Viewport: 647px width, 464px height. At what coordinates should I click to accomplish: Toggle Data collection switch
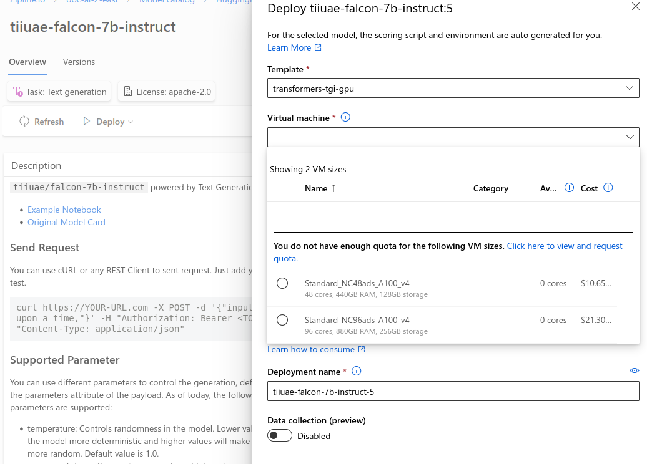point(280,435)
